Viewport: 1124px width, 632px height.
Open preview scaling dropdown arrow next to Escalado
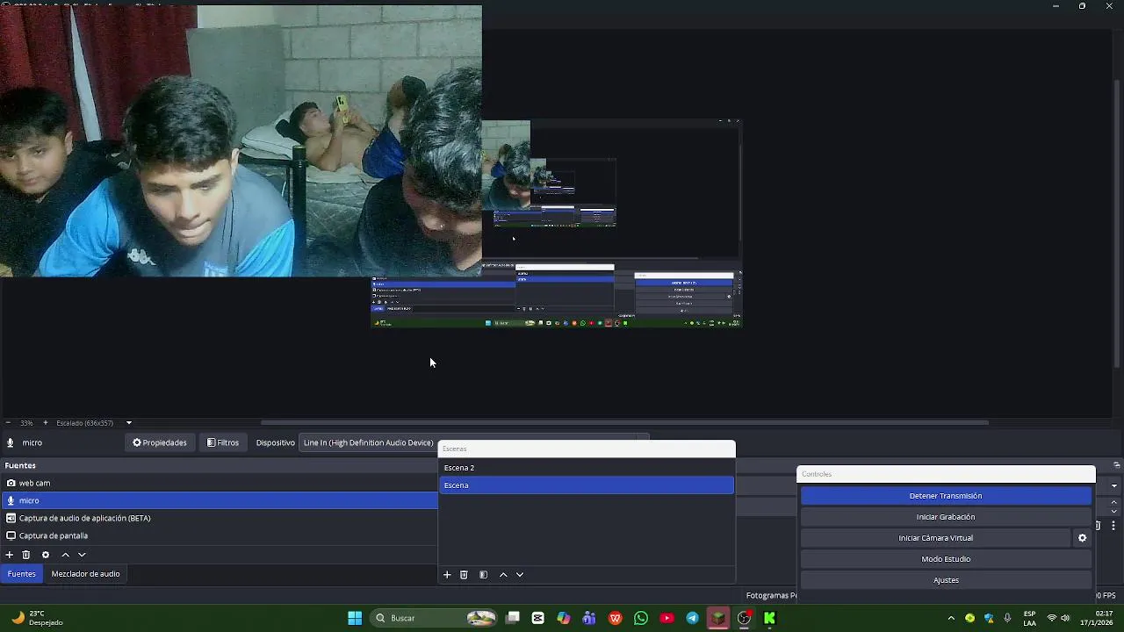tap(128, 423)
